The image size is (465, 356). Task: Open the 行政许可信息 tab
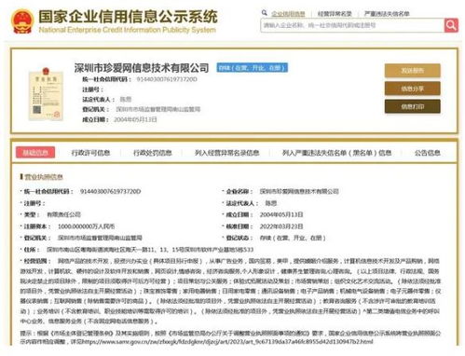click(90, 153)
